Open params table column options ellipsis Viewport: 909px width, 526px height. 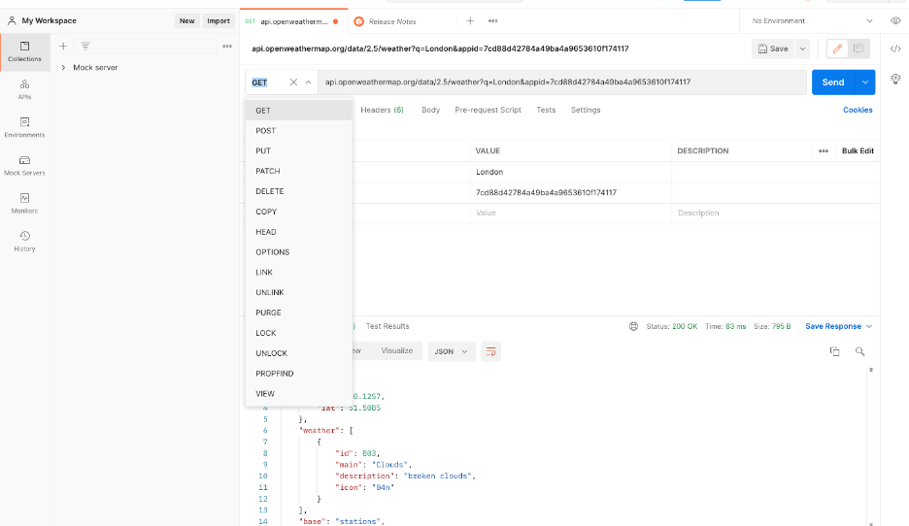824,150
